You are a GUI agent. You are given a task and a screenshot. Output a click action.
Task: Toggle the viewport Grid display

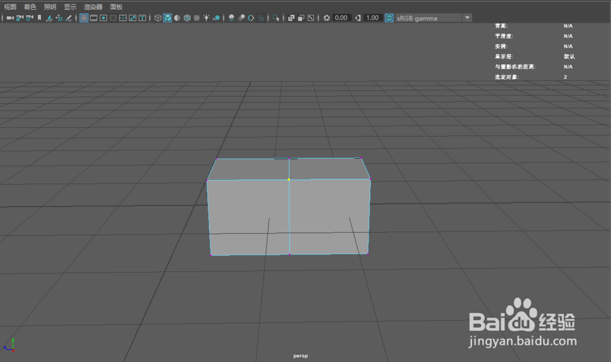click(x=84, y=18)
